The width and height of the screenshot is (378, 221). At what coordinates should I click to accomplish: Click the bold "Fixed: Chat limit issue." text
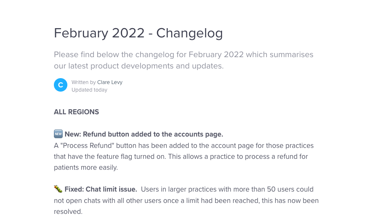tap(101, 189)
